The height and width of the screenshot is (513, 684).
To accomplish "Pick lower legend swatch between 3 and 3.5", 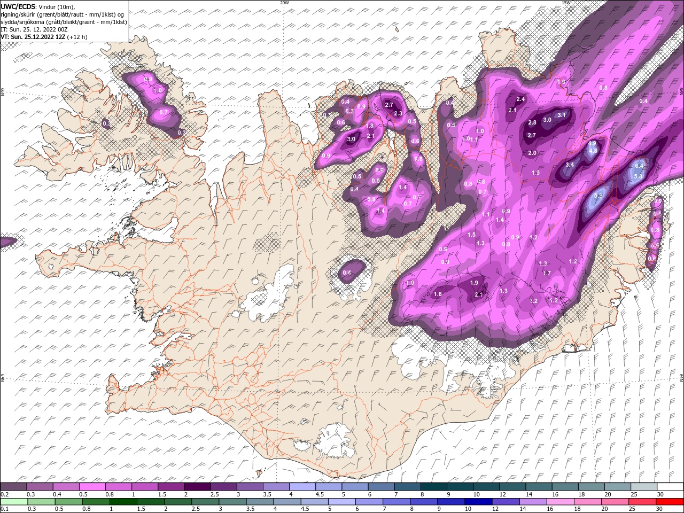I will tap(232, 502).
